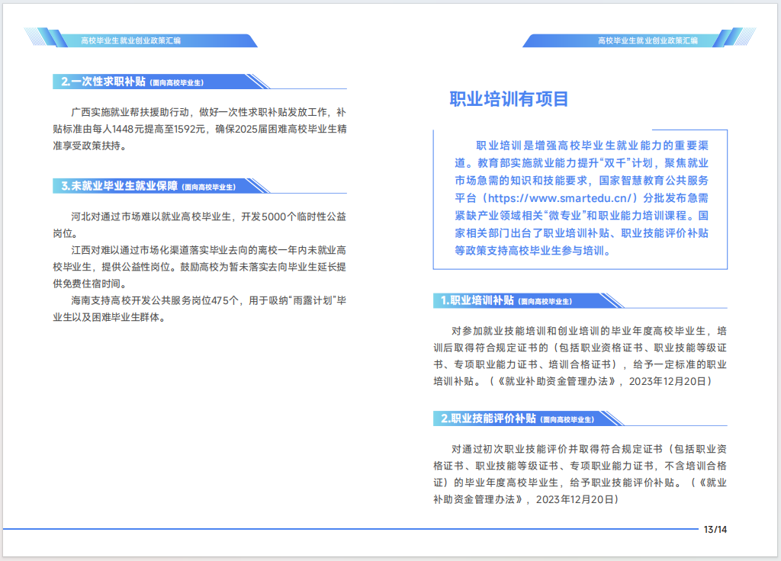Click the heading 2.一次性求职补贴
Image resolution: width=781 pixels, height=561 pixels.
coord(103,82)
